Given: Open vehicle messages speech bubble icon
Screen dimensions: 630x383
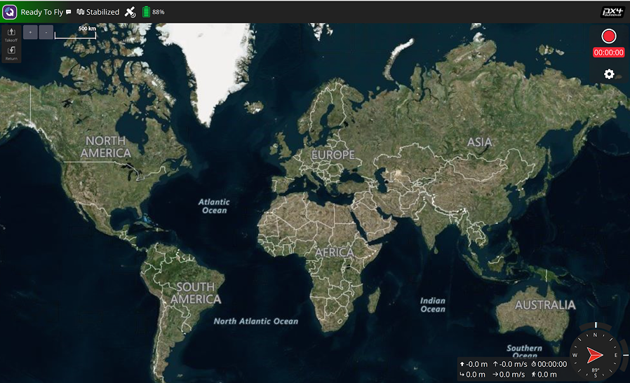Looking at the screenshot, I should click(69, 12).
